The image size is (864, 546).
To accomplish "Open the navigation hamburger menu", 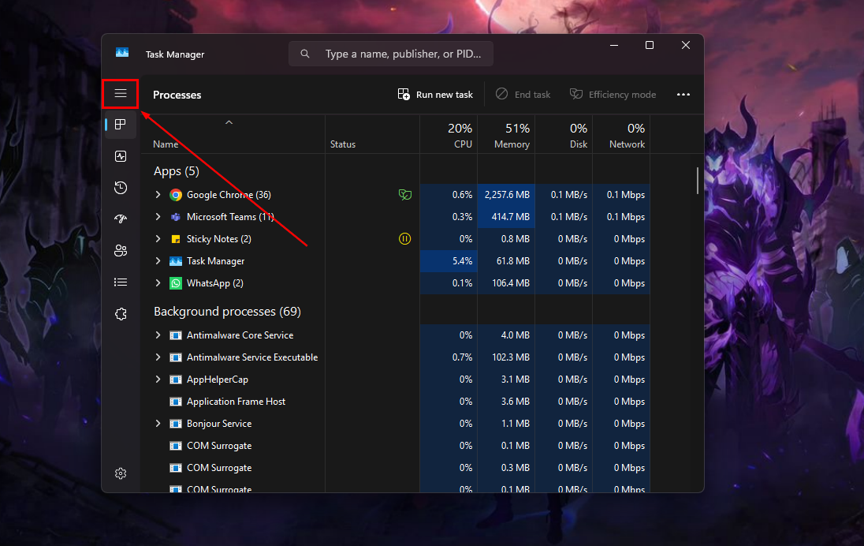I will pyautogui.click(x=120, y=93).
